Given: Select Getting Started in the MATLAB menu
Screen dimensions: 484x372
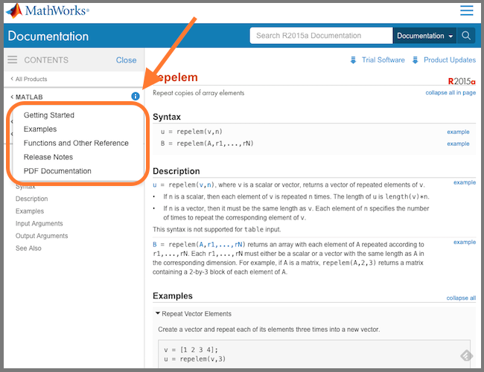Looking at the screenshot, I should 49,115.
